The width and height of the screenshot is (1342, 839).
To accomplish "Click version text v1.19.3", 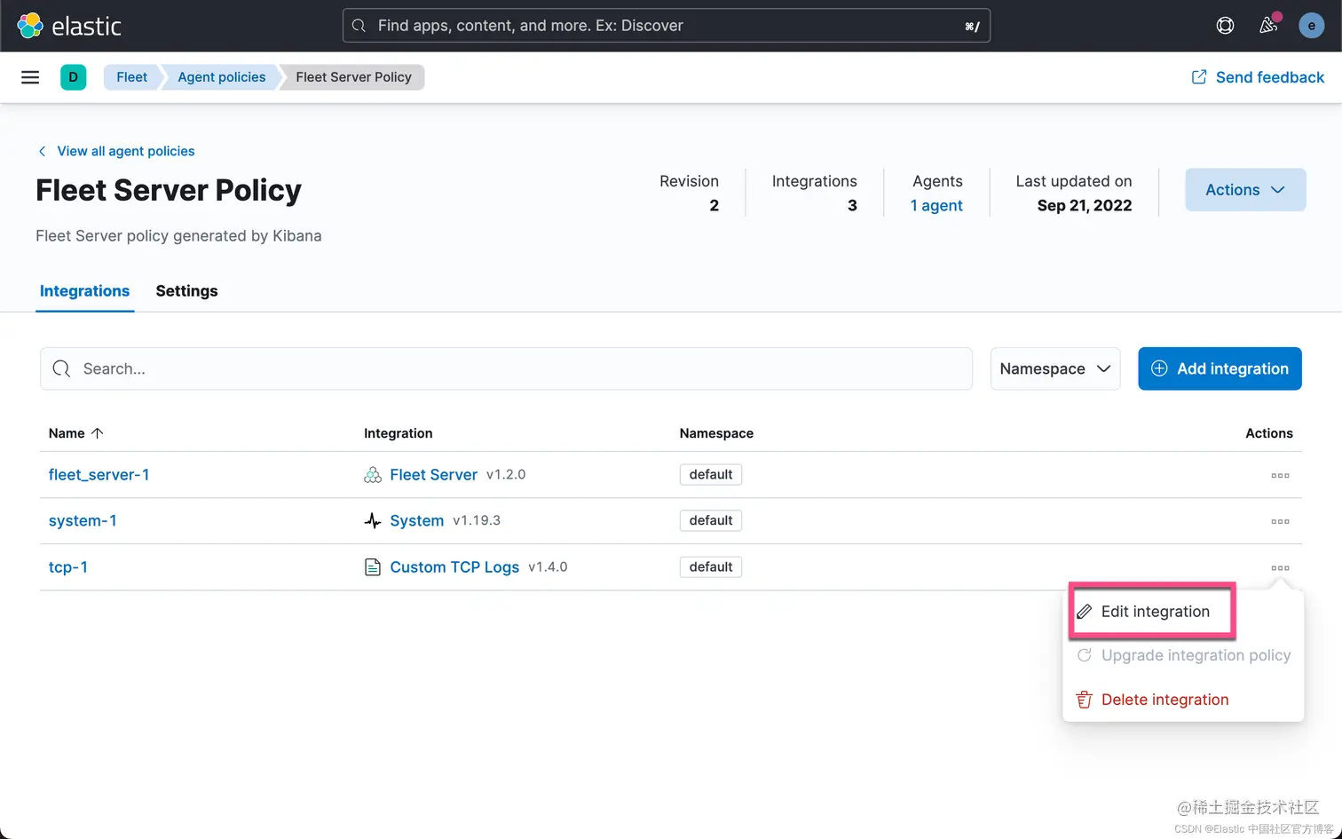I will [477, 521].
